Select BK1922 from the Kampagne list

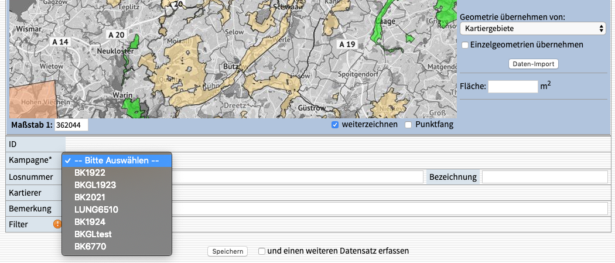click(117, 173)
